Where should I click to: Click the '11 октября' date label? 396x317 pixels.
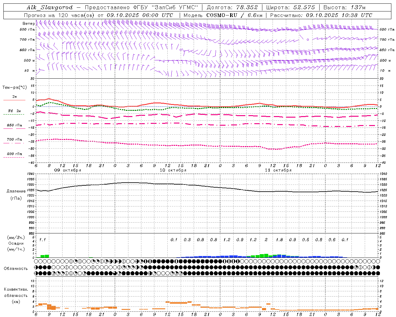click(278, 170)
